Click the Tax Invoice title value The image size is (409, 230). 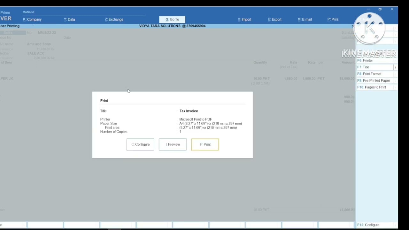tap(189, 111)
